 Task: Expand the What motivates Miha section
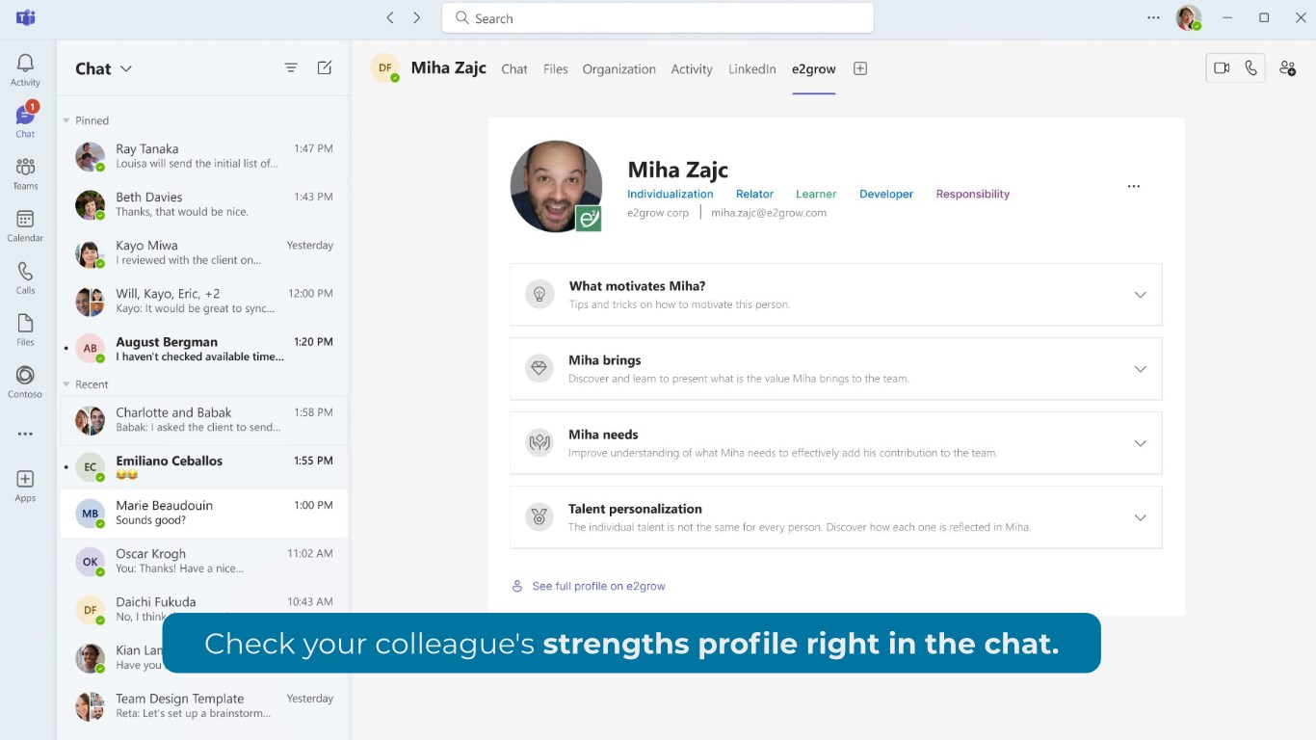point(1140,295)
